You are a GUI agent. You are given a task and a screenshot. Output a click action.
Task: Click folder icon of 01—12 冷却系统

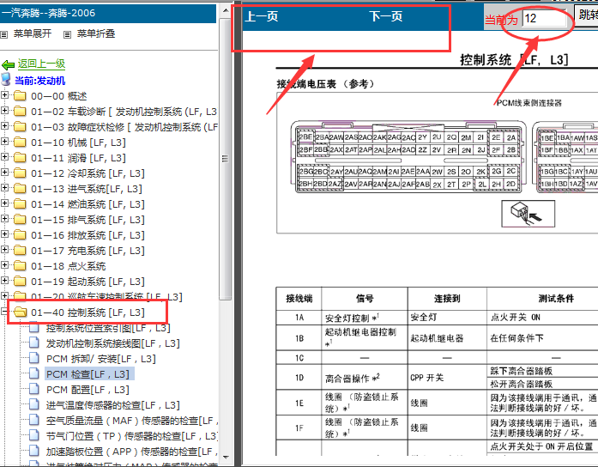pos(20,173)
